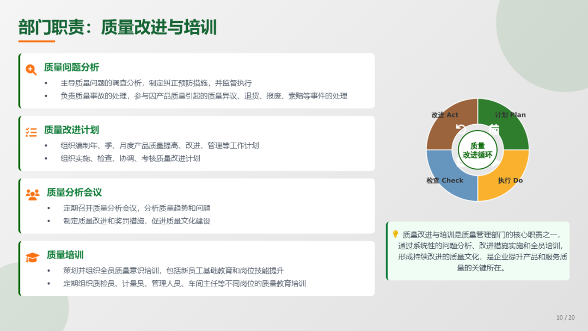This screenshot has height=331, width=588.
Task: Click the checklist icon beside 质量改进计划
Action: 31,132
